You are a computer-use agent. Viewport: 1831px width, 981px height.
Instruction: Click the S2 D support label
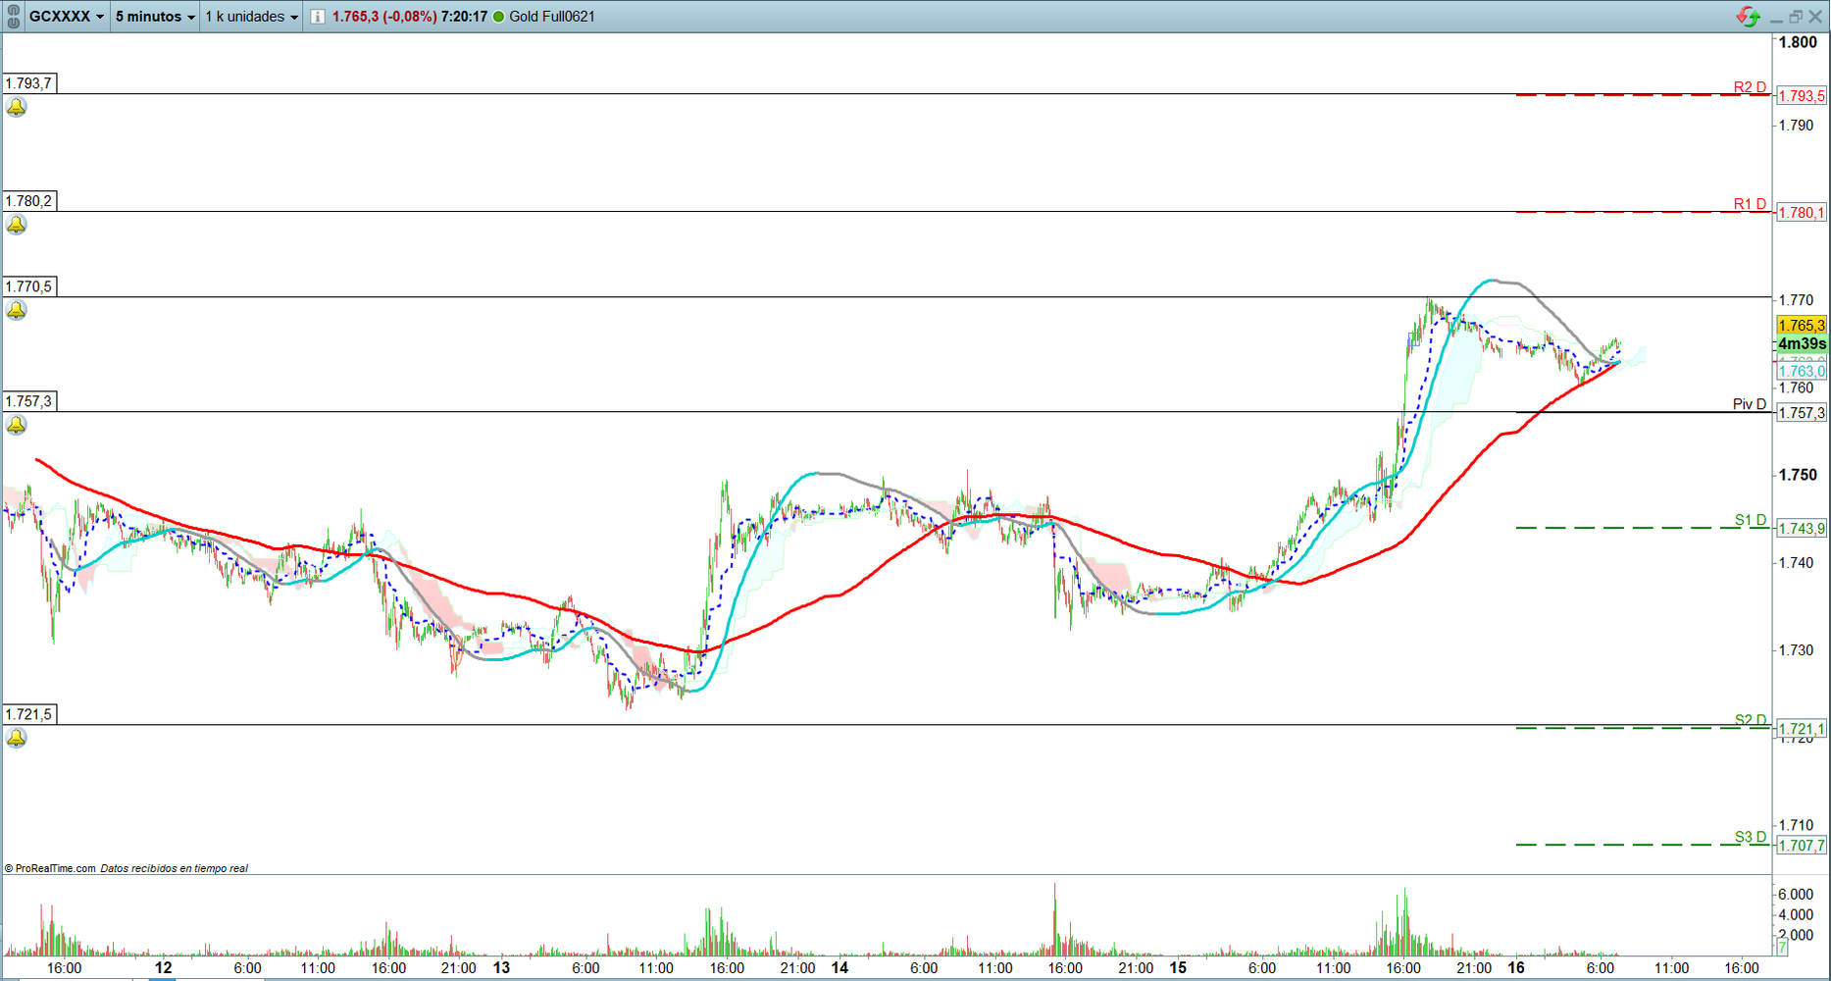tap(1751, 720)
